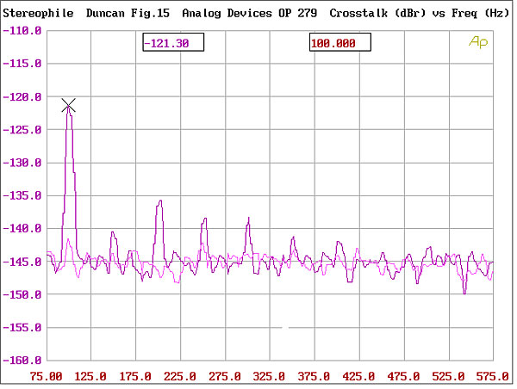The height and width of the screenshot is (389, 517).
Task: Click the -130.0 y-axis label
Action: pyautogui.click(x=22, y=163)
